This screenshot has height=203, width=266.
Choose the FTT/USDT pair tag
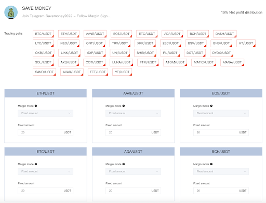98,72
